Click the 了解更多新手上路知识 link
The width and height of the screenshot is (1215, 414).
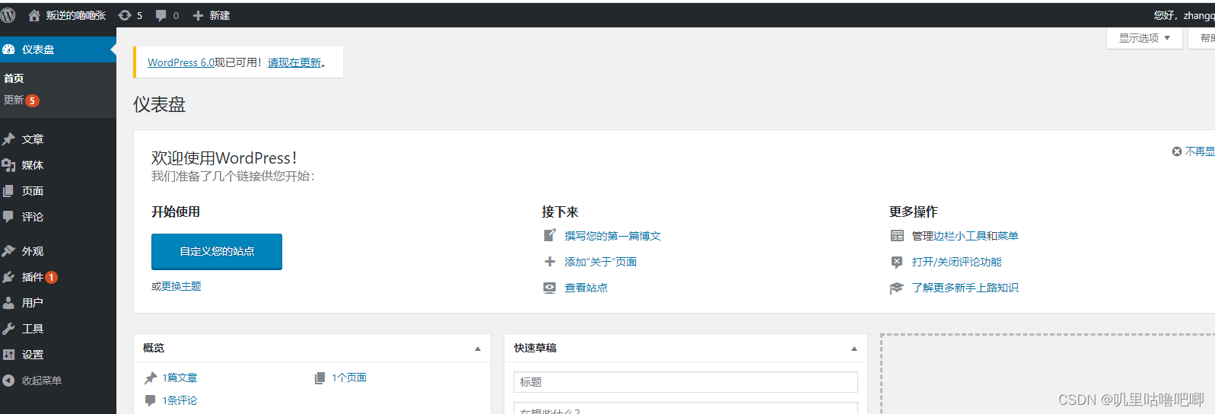click(965, 288)
